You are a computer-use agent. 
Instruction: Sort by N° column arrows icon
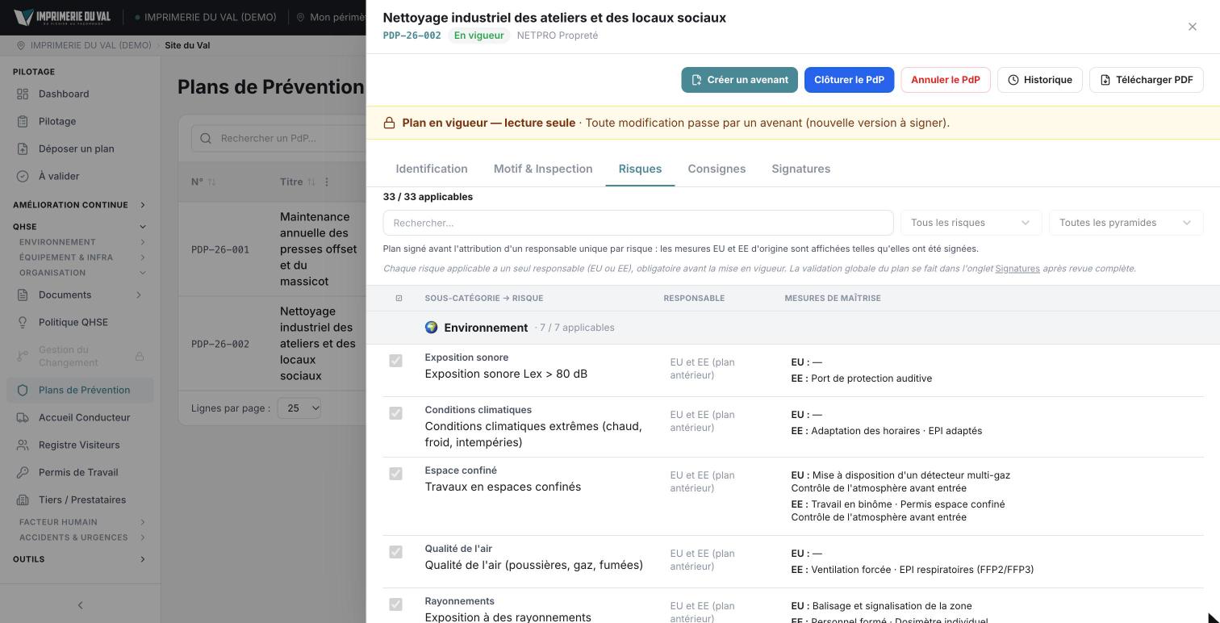211,182
